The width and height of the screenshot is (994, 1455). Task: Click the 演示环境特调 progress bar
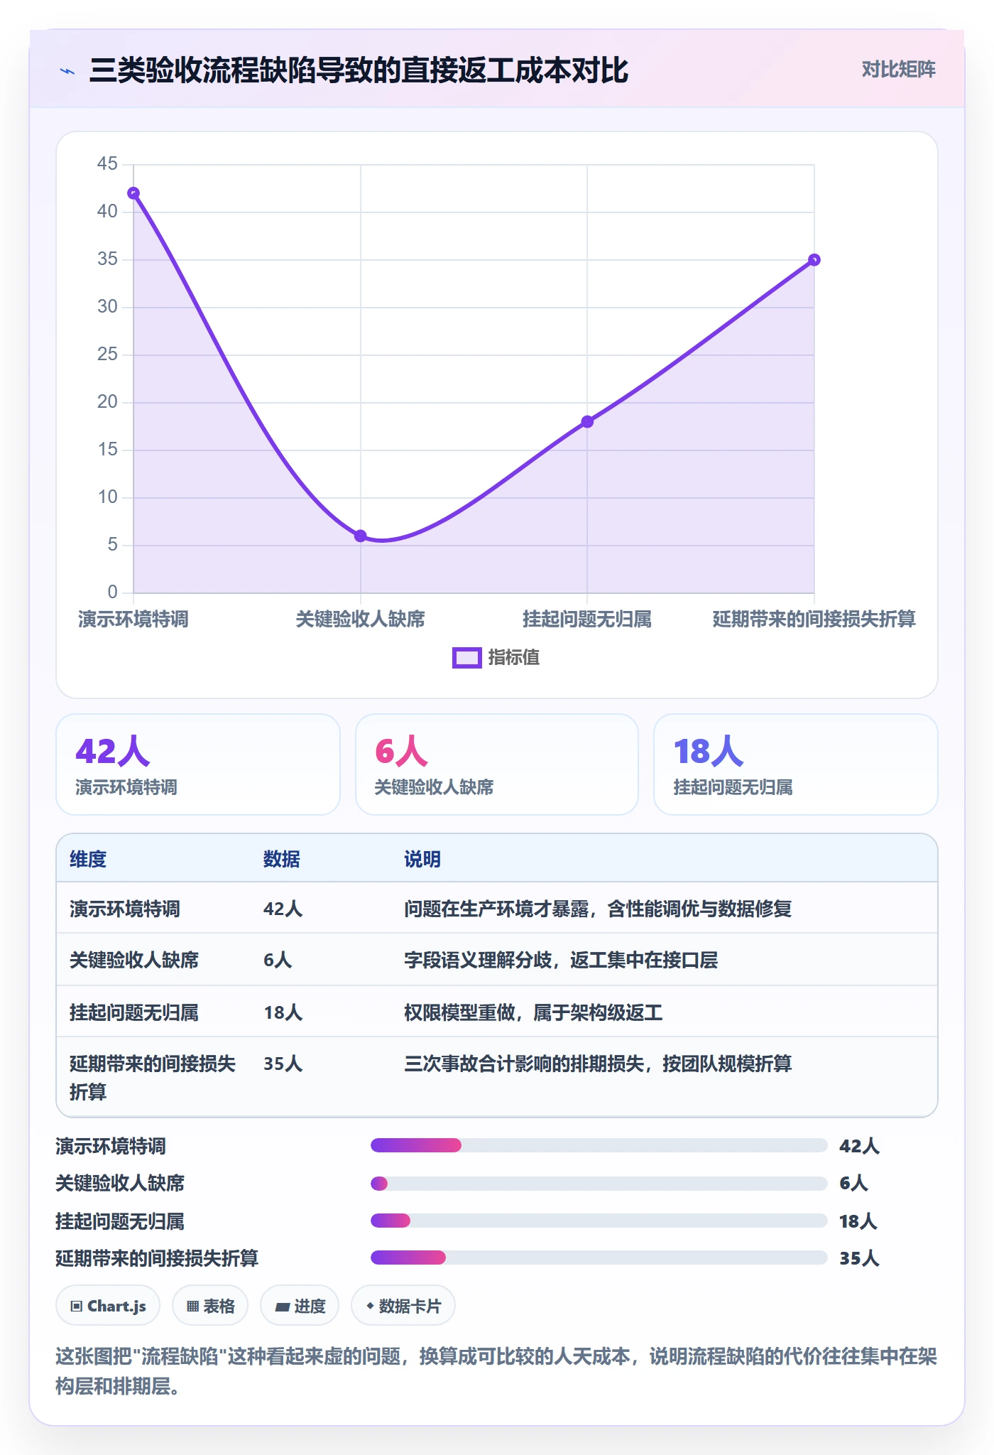point(599,1145)
